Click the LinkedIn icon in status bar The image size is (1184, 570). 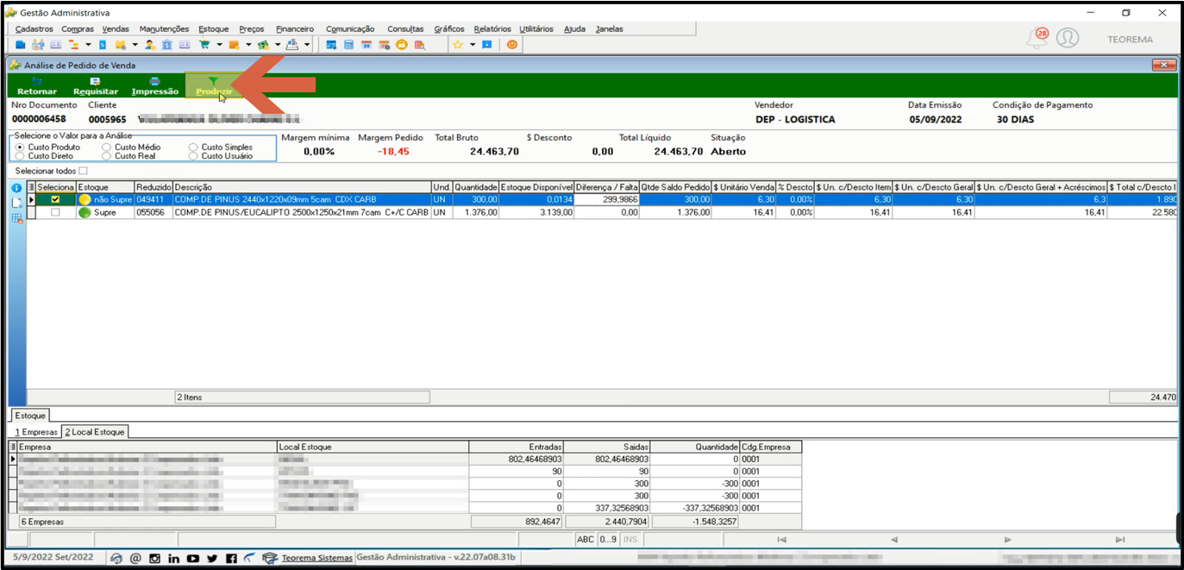(x=173, y=559)
